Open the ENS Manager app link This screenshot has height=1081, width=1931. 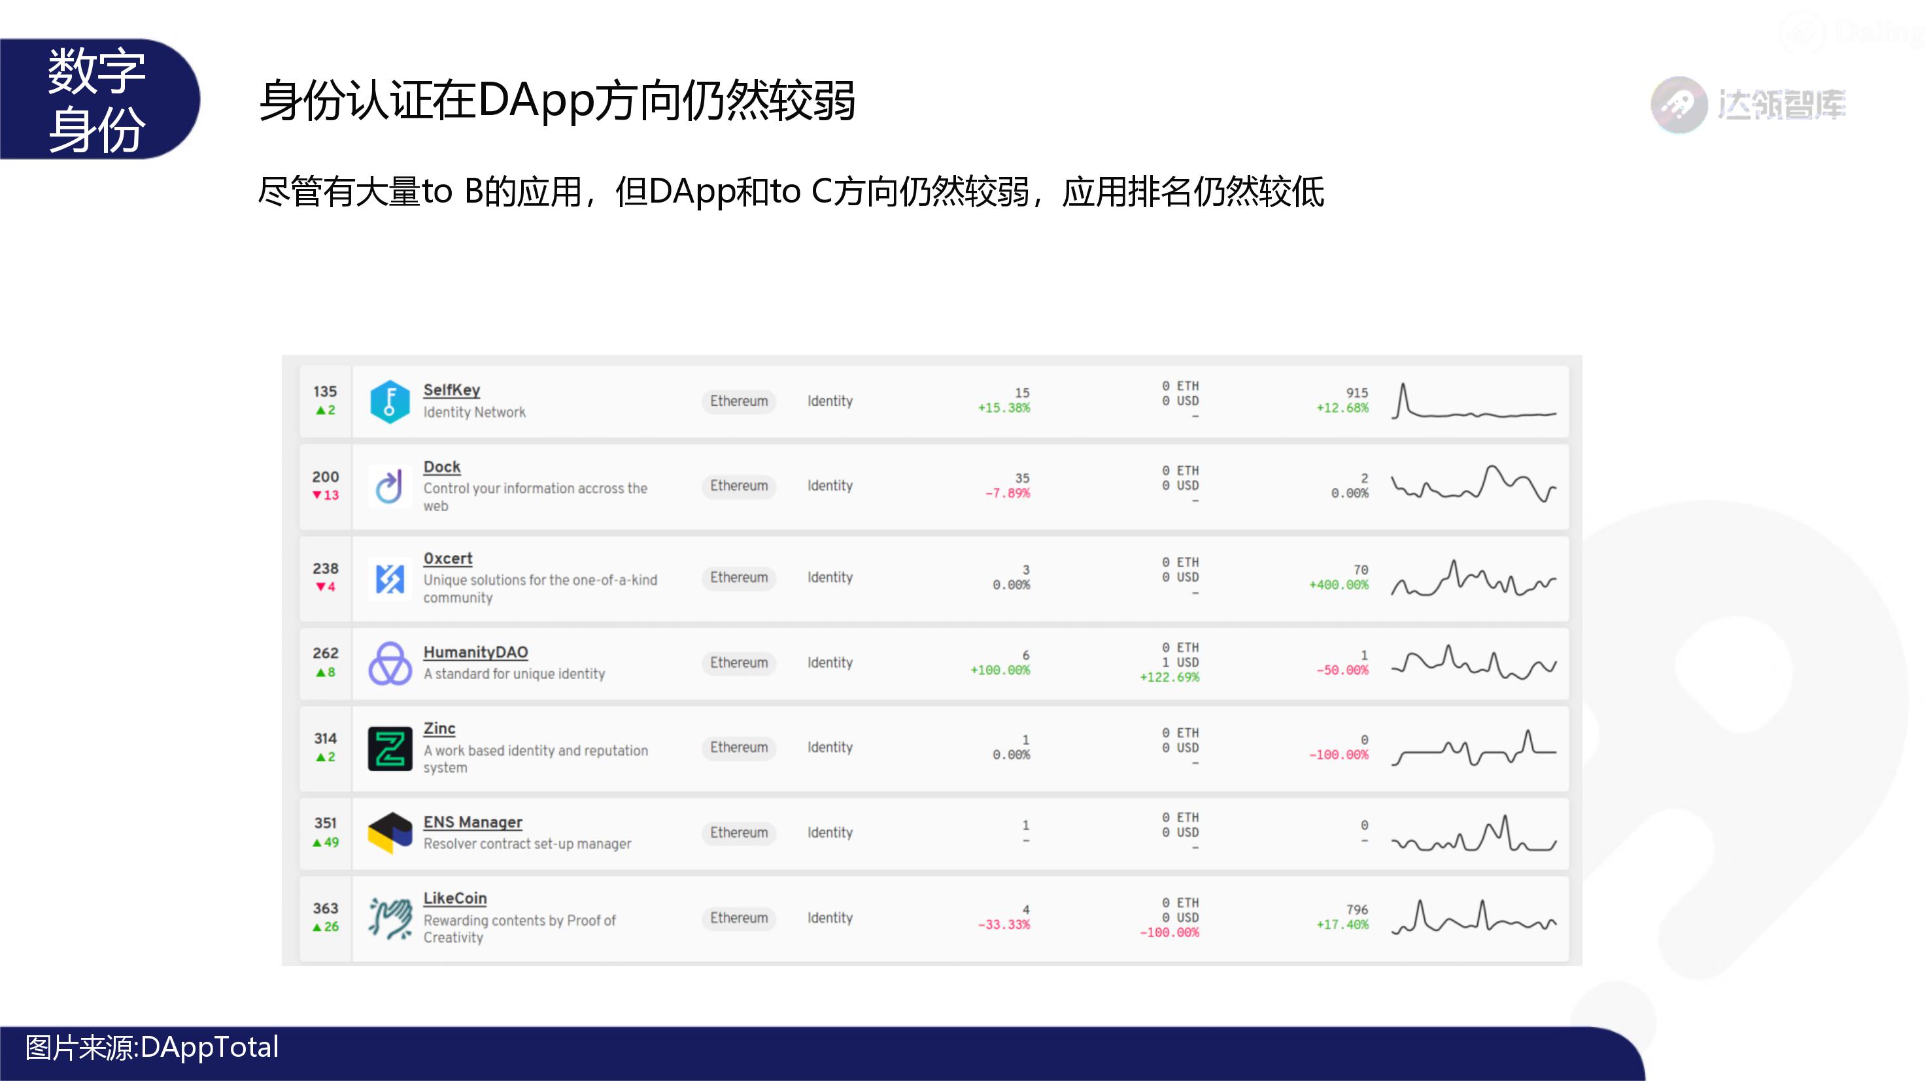click(472, 823)
